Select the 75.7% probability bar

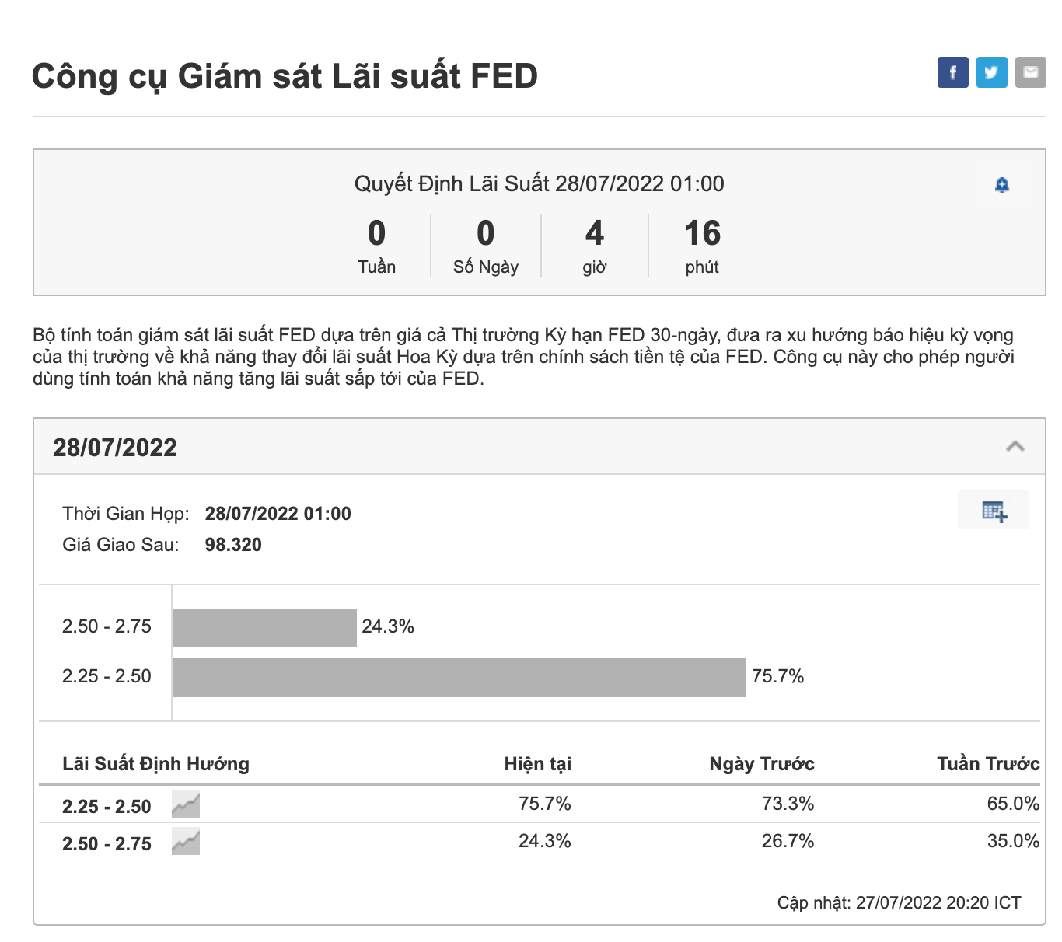point(459,678)
